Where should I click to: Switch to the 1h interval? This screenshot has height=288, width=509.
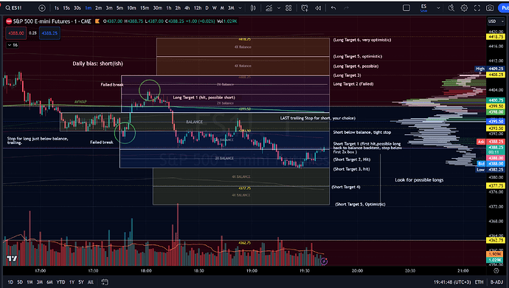tap(169, 8)
